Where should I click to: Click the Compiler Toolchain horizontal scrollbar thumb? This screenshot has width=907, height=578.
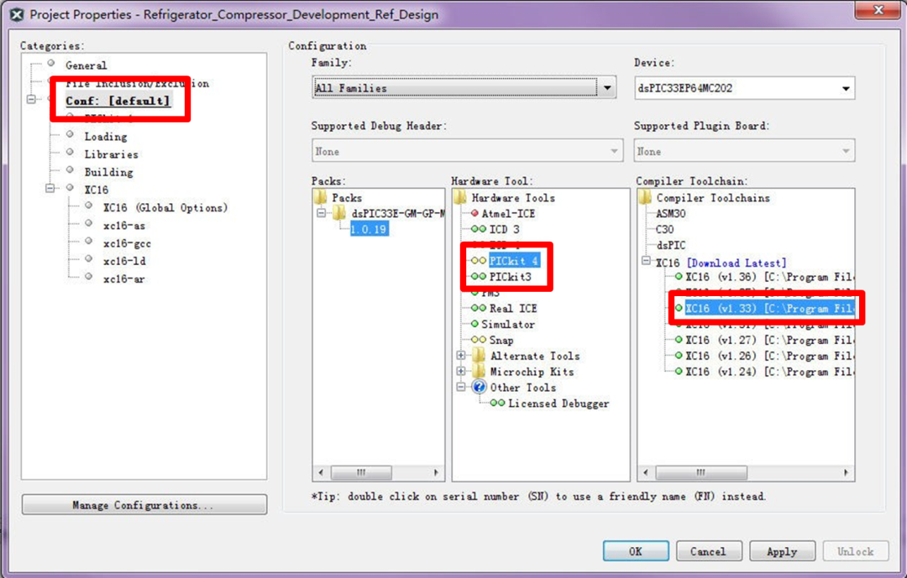(x=700, y=472)
